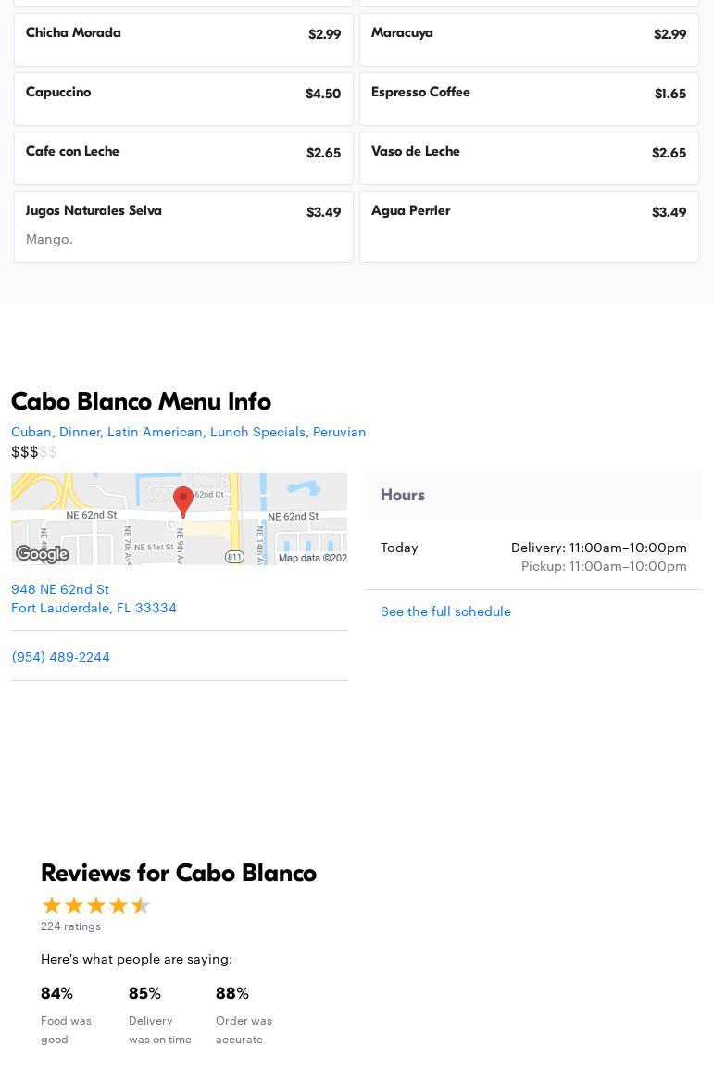Open the Lunch Specials link
The height and width of the screenshot is (1071, 713).
coord(257,432)
